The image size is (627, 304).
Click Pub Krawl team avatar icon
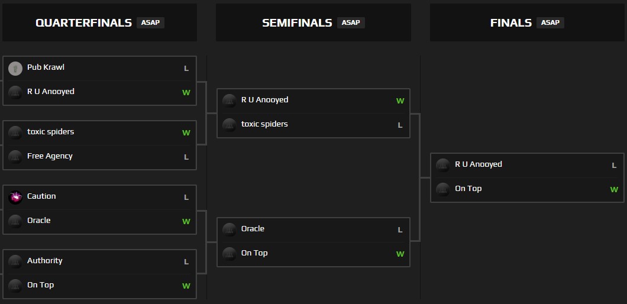pos(15,68)
